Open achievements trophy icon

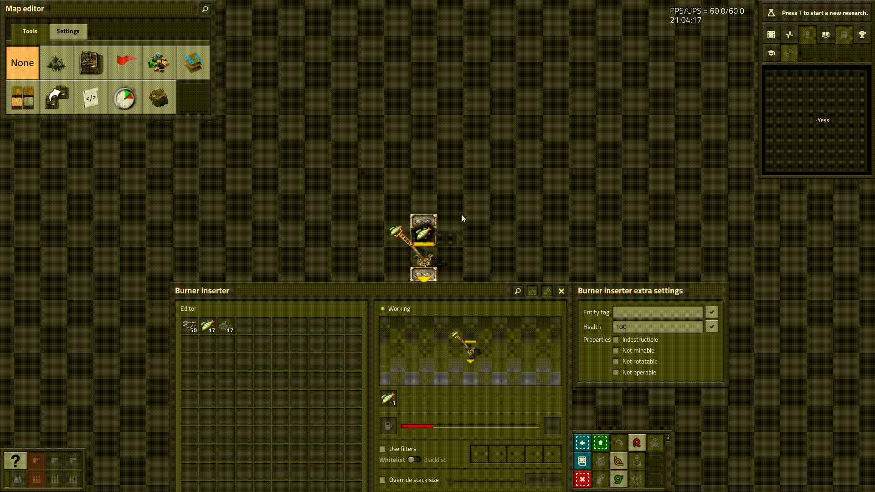coord(862,35)
